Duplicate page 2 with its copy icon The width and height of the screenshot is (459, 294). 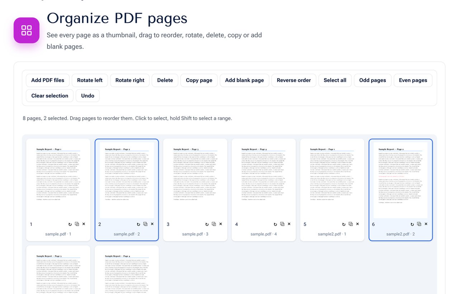click(145, 224)
